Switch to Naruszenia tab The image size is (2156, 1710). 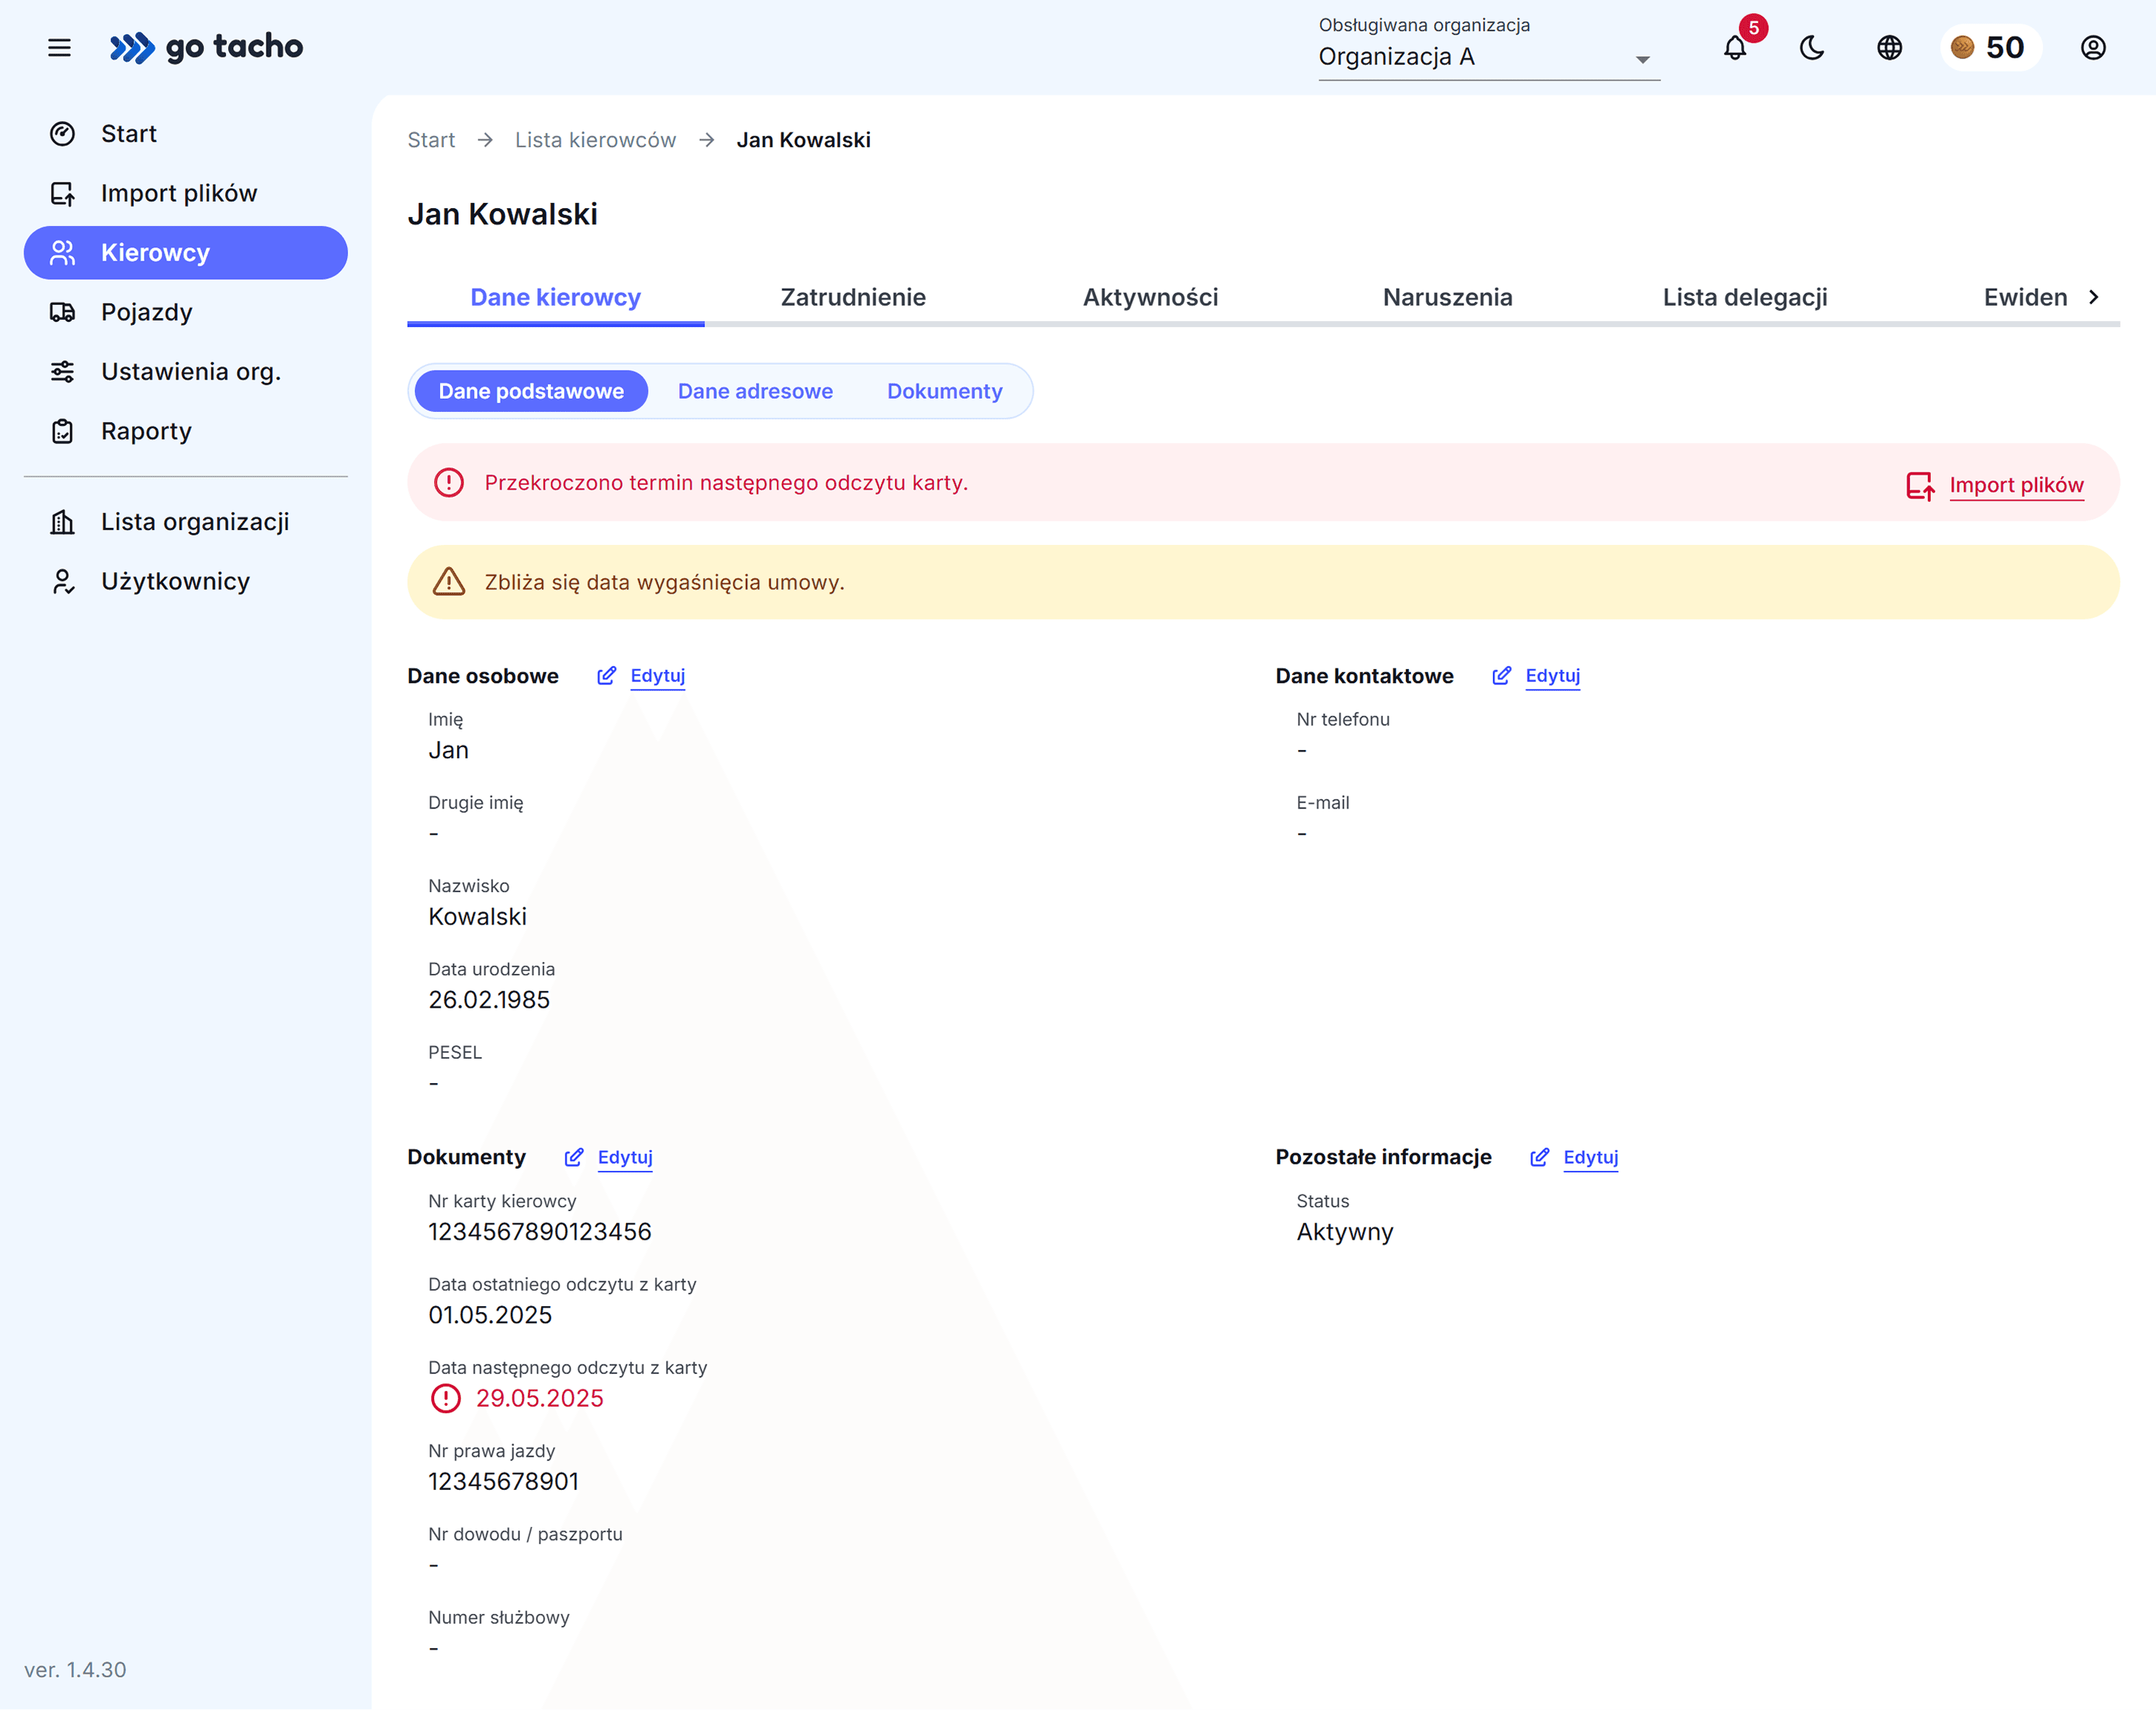pos(1447,297)
